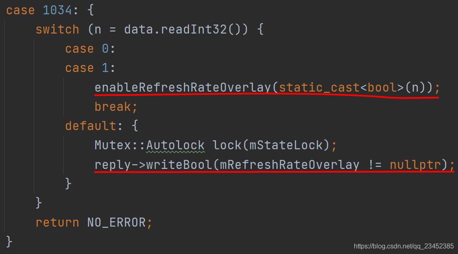Click the enableRefreshRateOverlay function name
This screenshot has width=458, height=254.
coord(183,87)
